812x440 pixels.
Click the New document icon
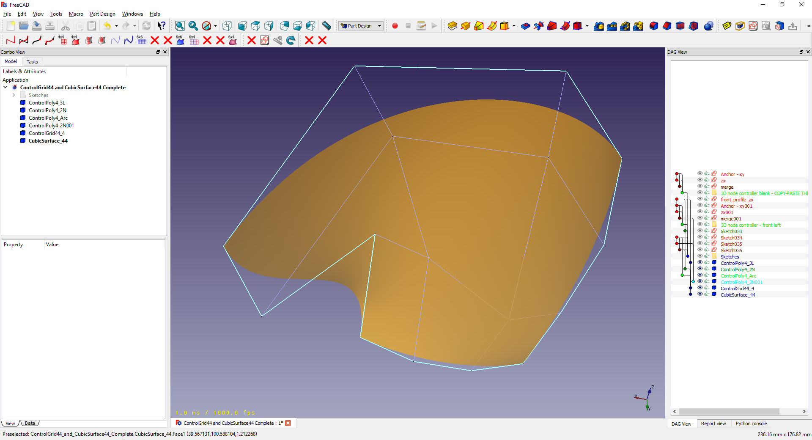[x=11, y=26]
